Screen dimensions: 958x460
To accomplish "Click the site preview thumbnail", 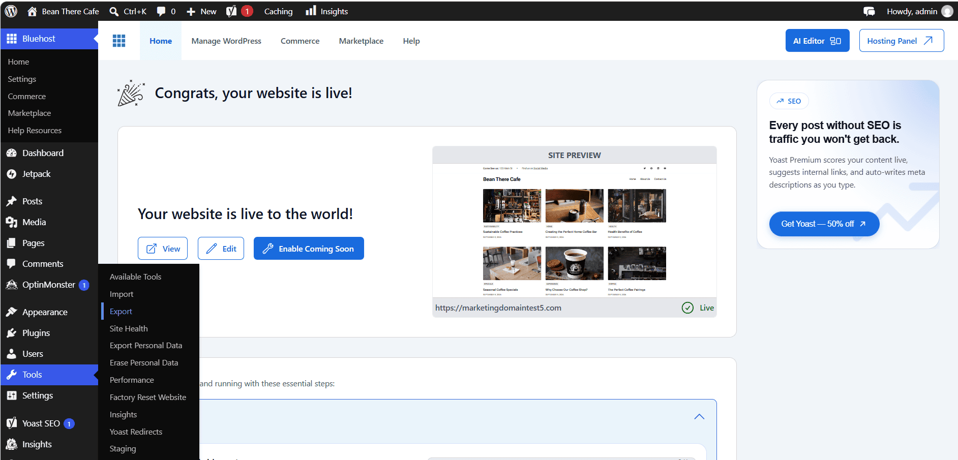I will [575, 230].
